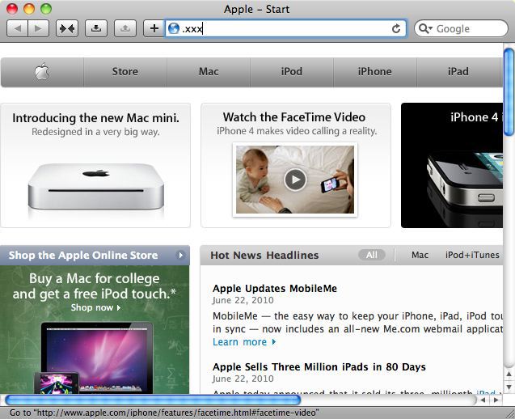Screen dimensions: 515x419
Task: Minimize the window with the yellow button
Action: 29,9
